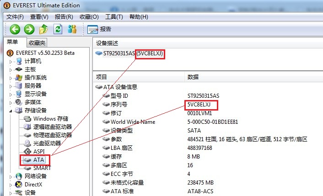This screenshot has height=196, width=323.
Task: Open 逻辑磁盘驱动器 tree item
Action: 53,127
